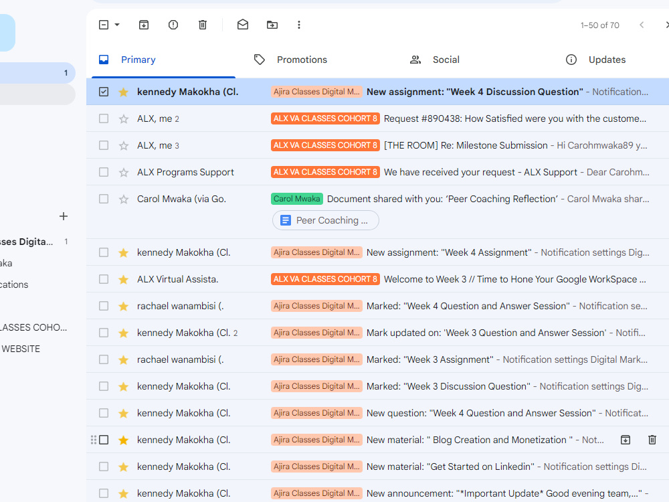Select checkbox for Milestone Submission email

(x=104, y=145)
